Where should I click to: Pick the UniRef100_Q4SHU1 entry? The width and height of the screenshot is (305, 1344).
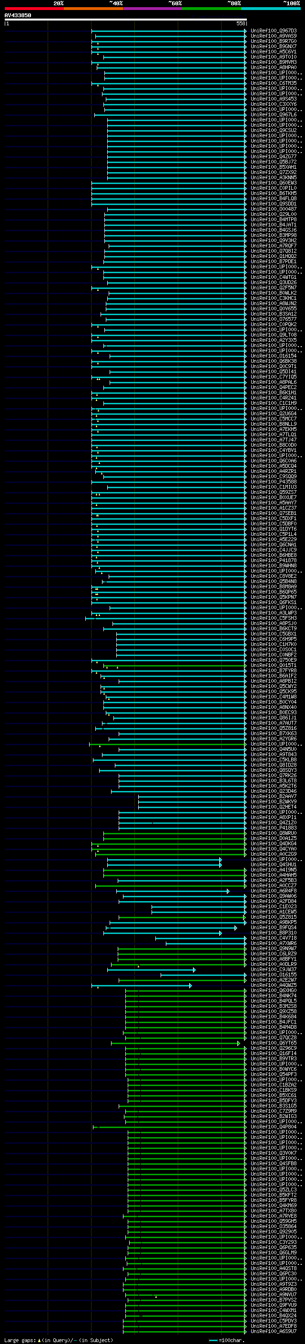pos(274,864)
